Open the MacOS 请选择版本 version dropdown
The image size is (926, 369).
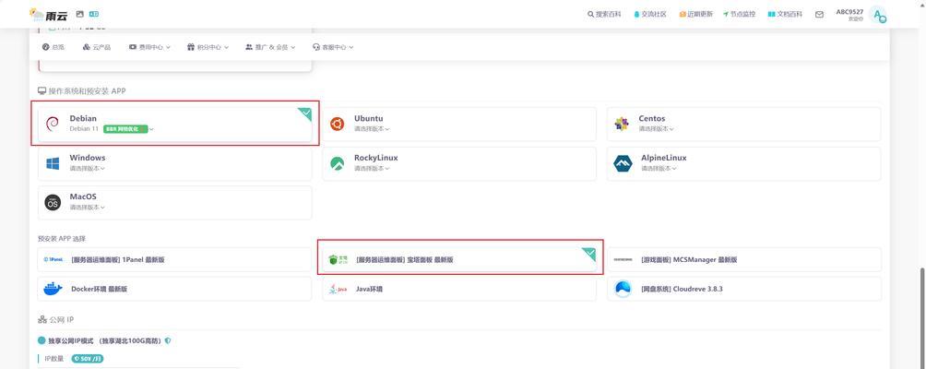point(88,208)
